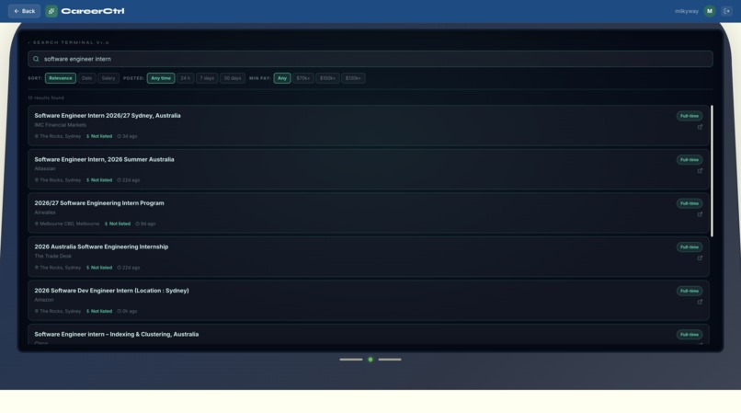Open Software Engineer intern Indexing & Clustering
Screen dimensions: 741x413
click(x=116, y=334)
